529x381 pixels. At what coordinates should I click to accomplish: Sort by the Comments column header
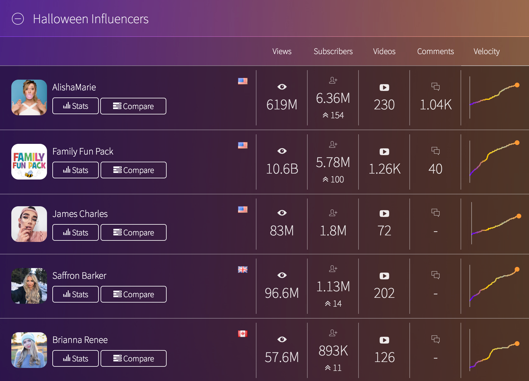pyautogui.click(x=435, y=51)
